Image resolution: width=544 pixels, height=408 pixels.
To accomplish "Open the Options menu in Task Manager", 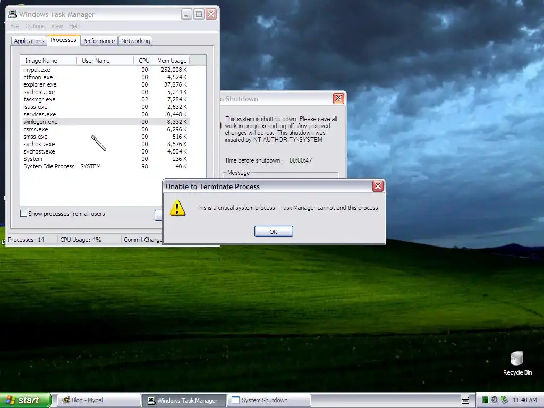I will (x=35, y=26).
